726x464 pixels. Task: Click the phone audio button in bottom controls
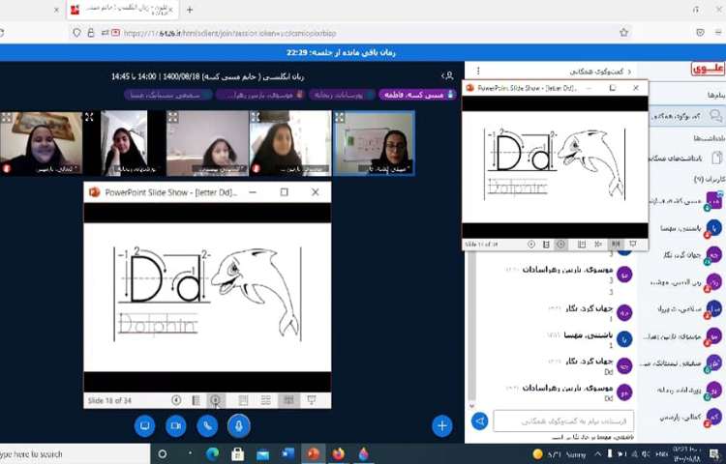click(x=207, y=425)
